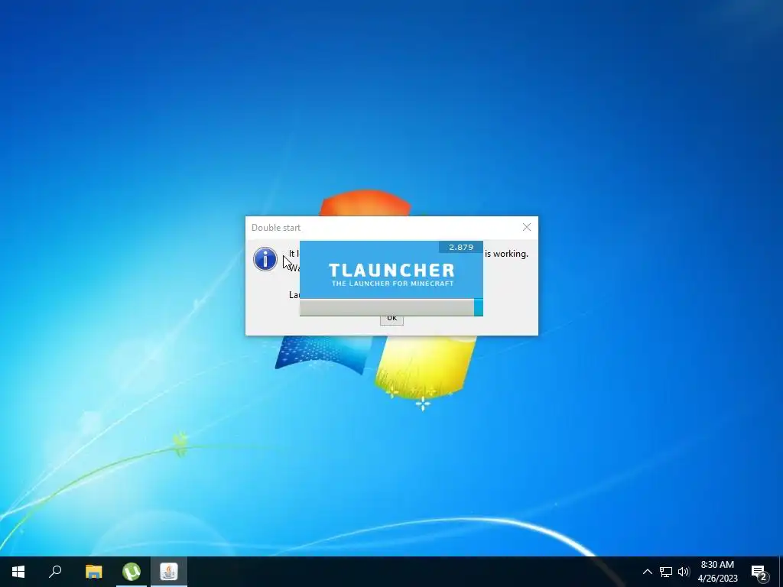Switch to uTorrent in the taskbar
783x587 pixels.
click(x=132, y=572)
